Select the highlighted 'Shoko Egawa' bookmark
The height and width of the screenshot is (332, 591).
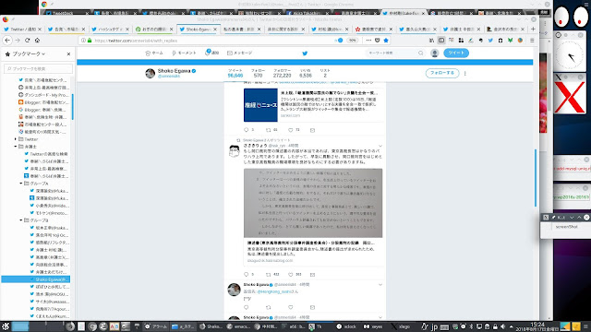click(x=35, y=279)
